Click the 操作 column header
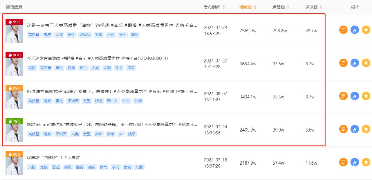The image size is (372, 180). (355, 7)
